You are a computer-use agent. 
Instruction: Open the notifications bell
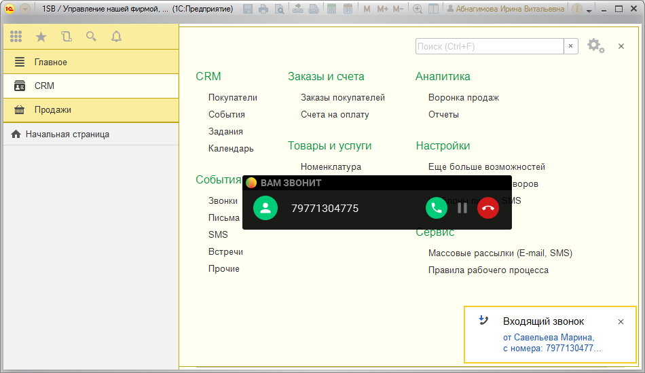(x=116, y=37)
